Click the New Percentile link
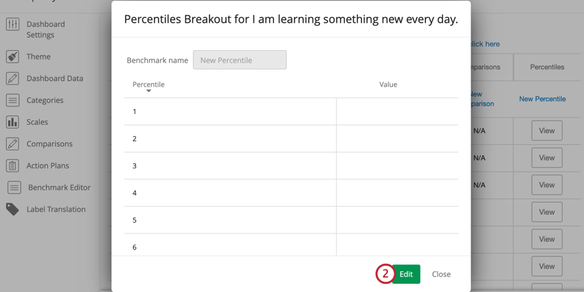This screenshot has height=292, width=584. pyautogui.click(x=542, y=99)
